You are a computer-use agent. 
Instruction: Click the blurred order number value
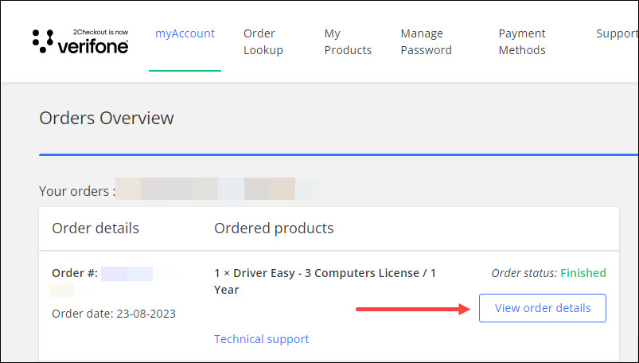127,273
